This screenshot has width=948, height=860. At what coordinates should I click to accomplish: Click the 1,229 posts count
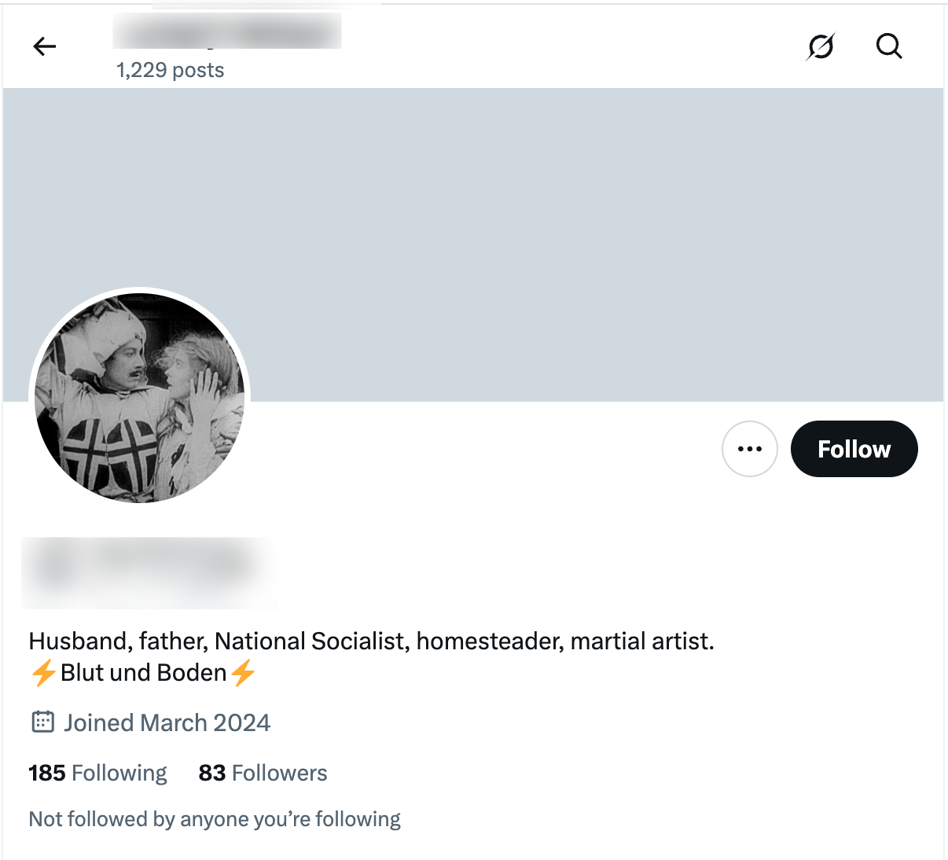click(x=171, y=71)
